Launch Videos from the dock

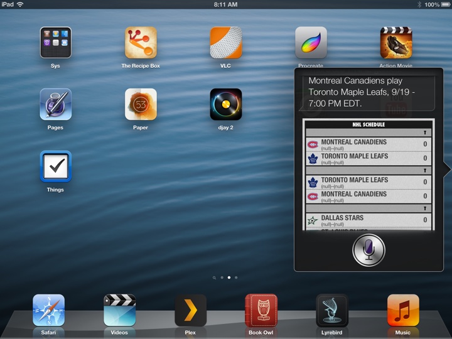119,310
